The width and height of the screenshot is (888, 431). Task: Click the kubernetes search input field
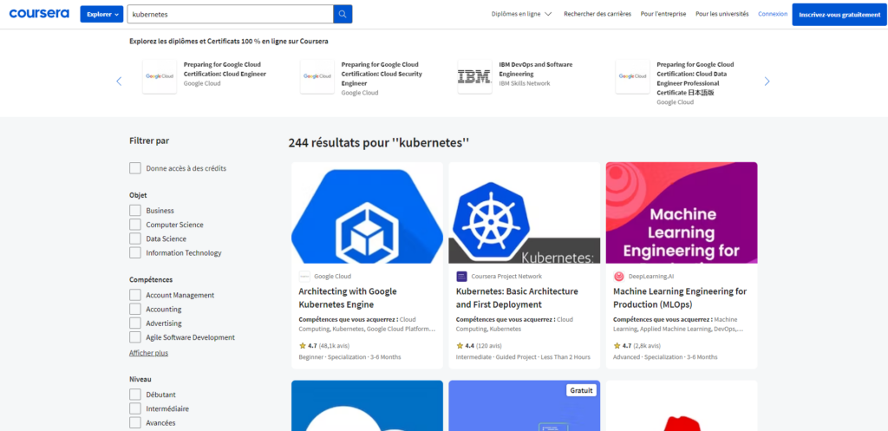(231, 14)
